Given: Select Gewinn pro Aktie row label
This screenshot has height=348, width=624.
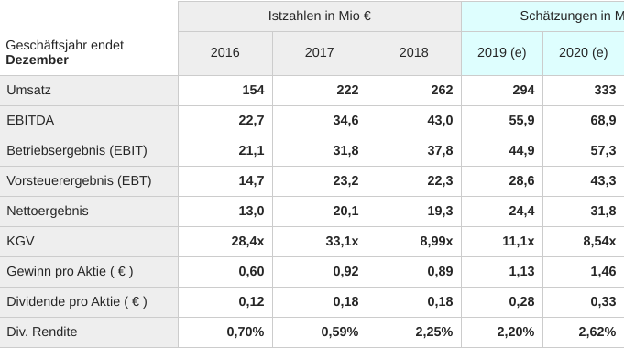Looking at the screenshot, I should [70, 272].
